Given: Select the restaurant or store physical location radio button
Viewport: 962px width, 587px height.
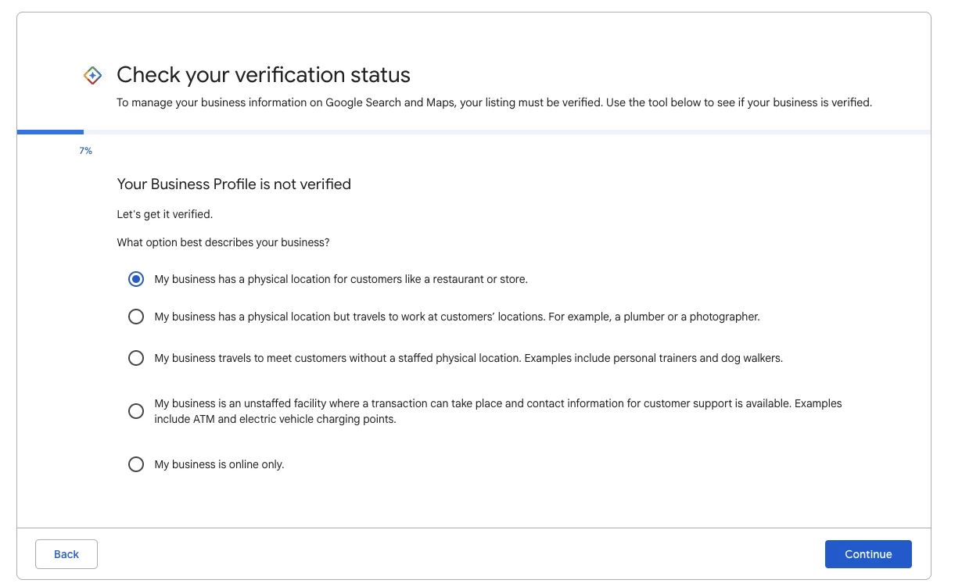Looking at the screenshot, I should click(x=136, y=279).
